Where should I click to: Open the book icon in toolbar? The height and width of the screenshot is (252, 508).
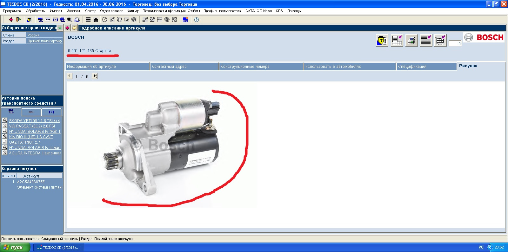pos(134,20)
